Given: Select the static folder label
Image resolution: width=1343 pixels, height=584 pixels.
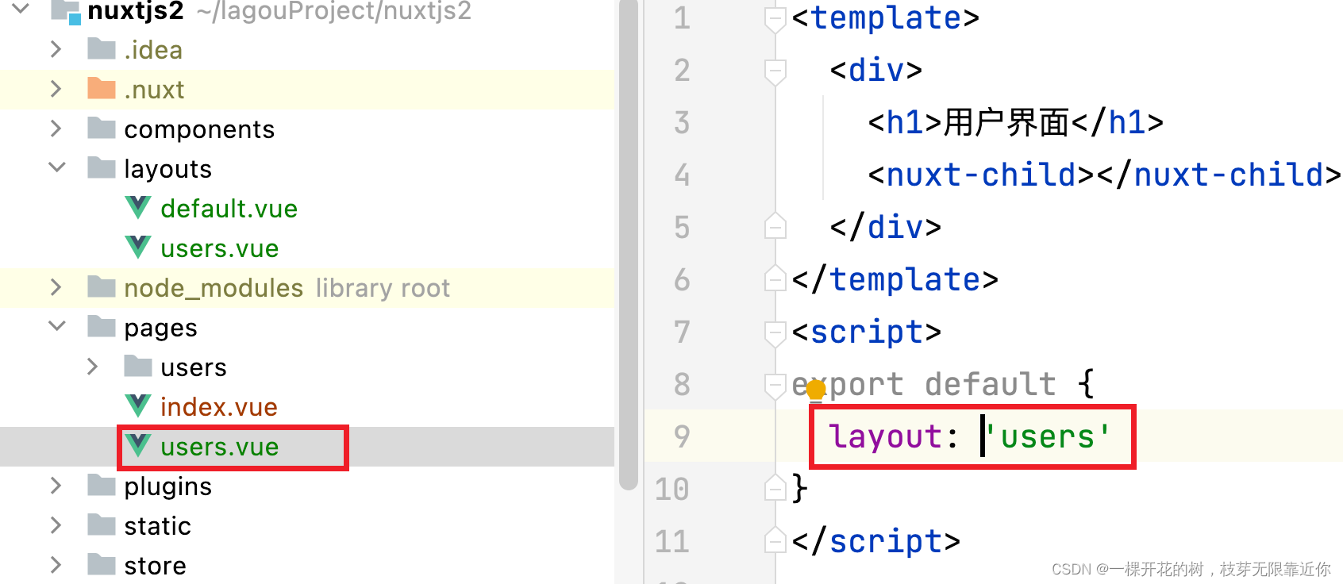Looking at the screenshot, I should [x=157, y=526].
